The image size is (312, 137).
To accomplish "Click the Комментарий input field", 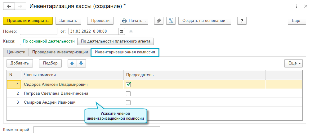I will (96, 130).
